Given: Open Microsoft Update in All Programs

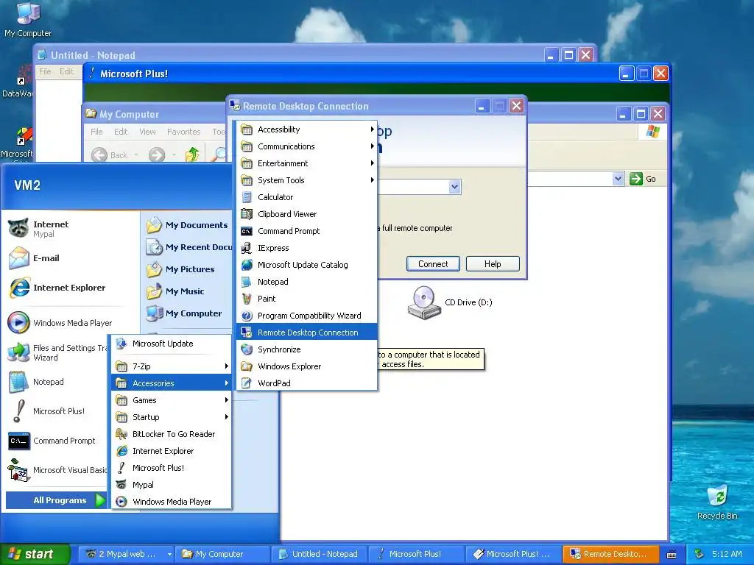Looking at the screenshot, I should 171,344.
